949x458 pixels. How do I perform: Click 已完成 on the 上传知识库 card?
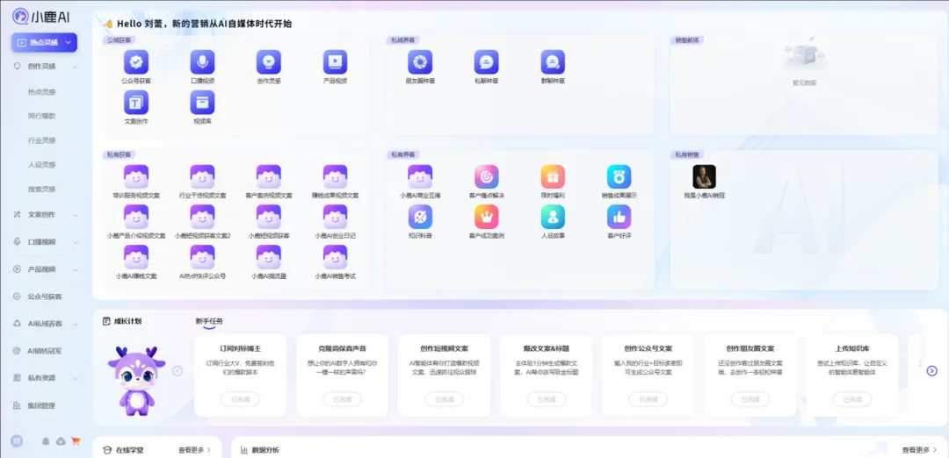point(852,399)
